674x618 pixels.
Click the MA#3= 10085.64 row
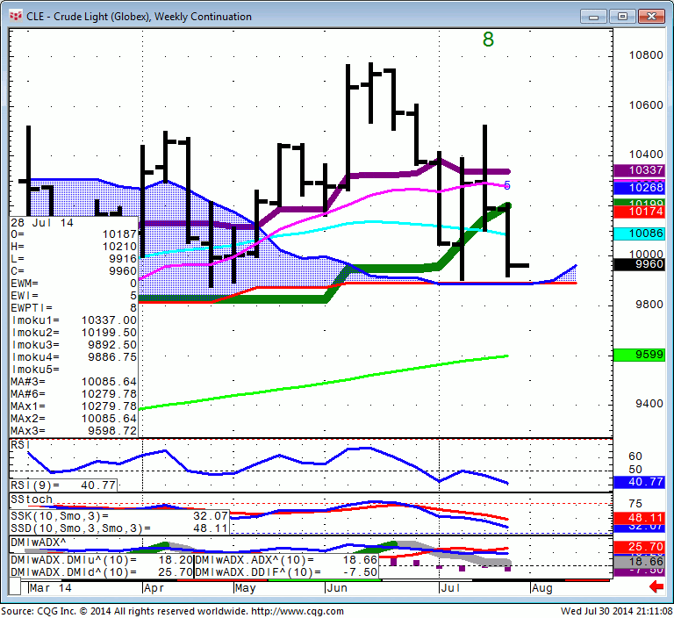pyautogui.click(x=74, y=382)
